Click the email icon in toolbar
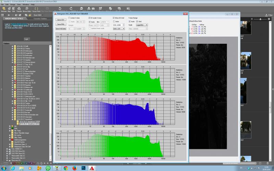274x171 pixels. (x=93, y=9)
